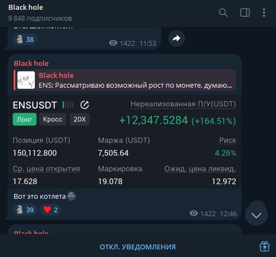Click the chart thumbnail in reply
Screen dimensions: 276x257
pyautogui.click(x=26, y=80)
